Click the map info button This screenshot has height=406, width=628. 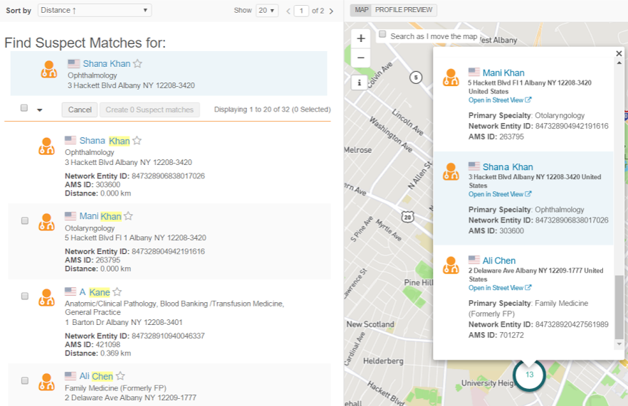click(x=360, y=83)
